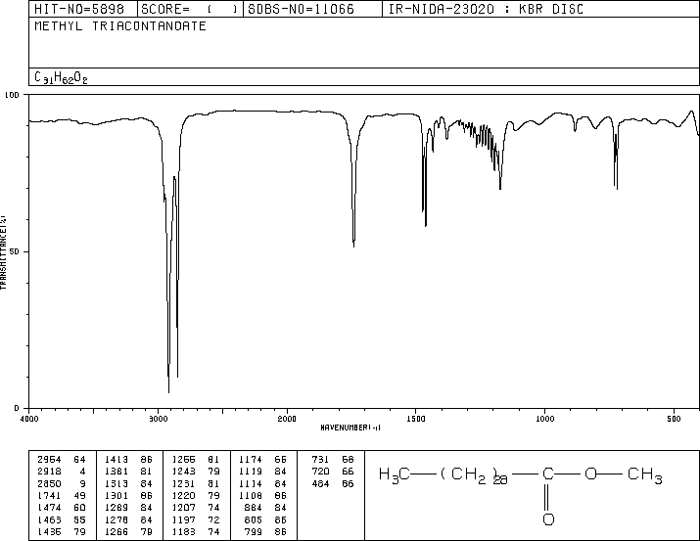
Task: Select peak table entry 1174
Action: pos(262,460)
